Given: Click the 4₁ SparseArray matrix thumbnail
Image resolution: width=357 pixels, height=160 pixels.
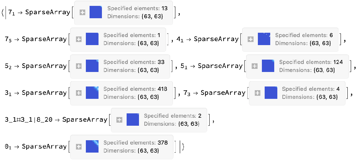Looking at the screenshot, I should click(264, 40).
